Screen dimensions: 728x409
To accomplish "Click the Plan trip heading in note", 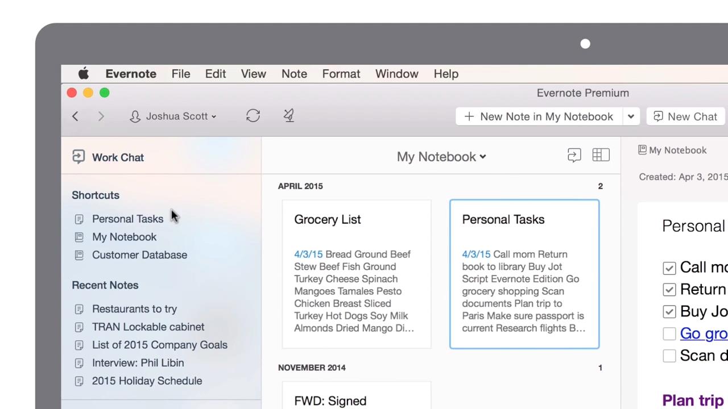I will (x=693, y=400).
